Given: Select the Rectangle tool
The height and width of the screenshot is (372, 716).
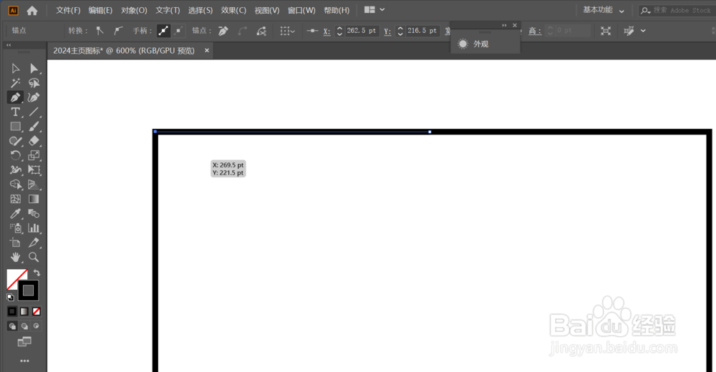Looking at the screenshot, I should click(x=15, y=127).
